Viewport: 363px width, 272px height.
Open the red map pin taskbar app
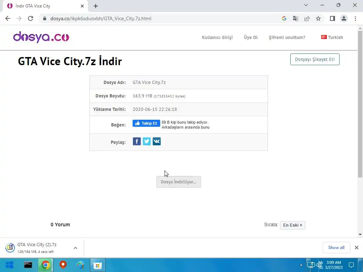tap(63, 265)
